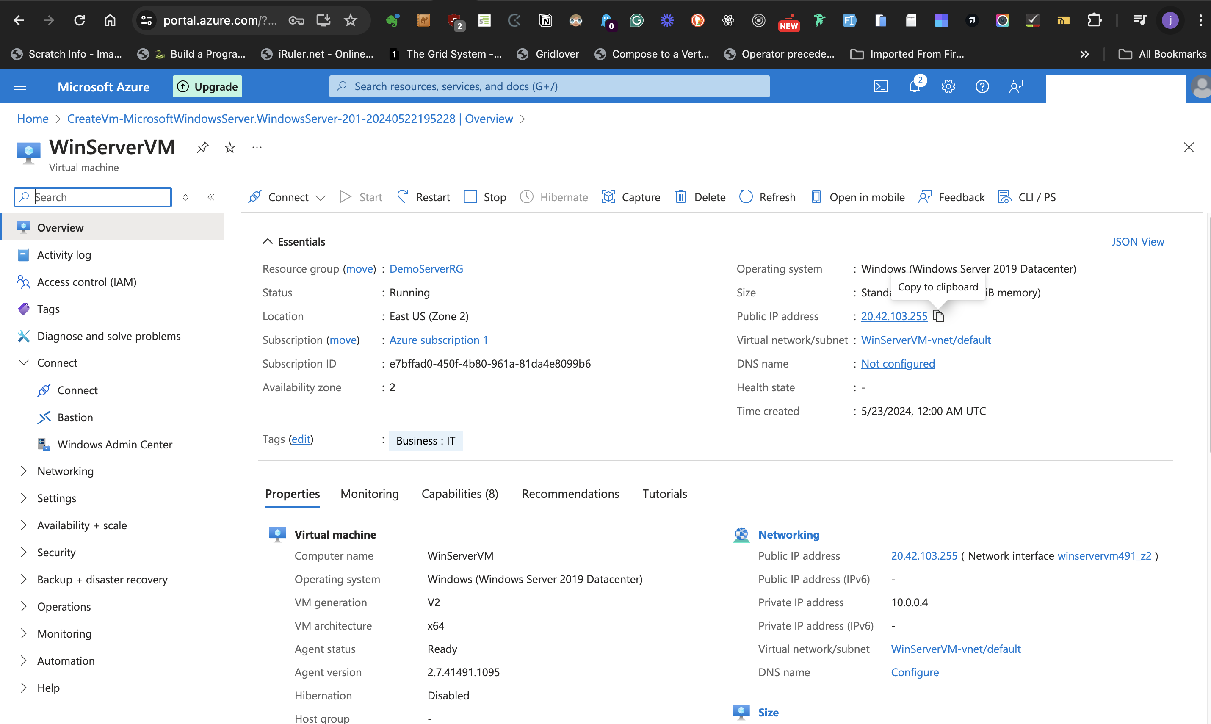Restart the virtual machine

pyautogui.click(x=423, y=196)
